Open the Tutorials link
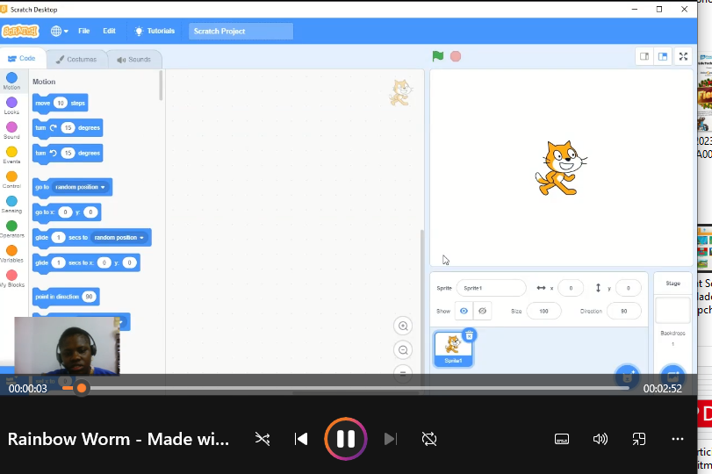712x474 pixels. pyautogui.click(x=155, y=31)
